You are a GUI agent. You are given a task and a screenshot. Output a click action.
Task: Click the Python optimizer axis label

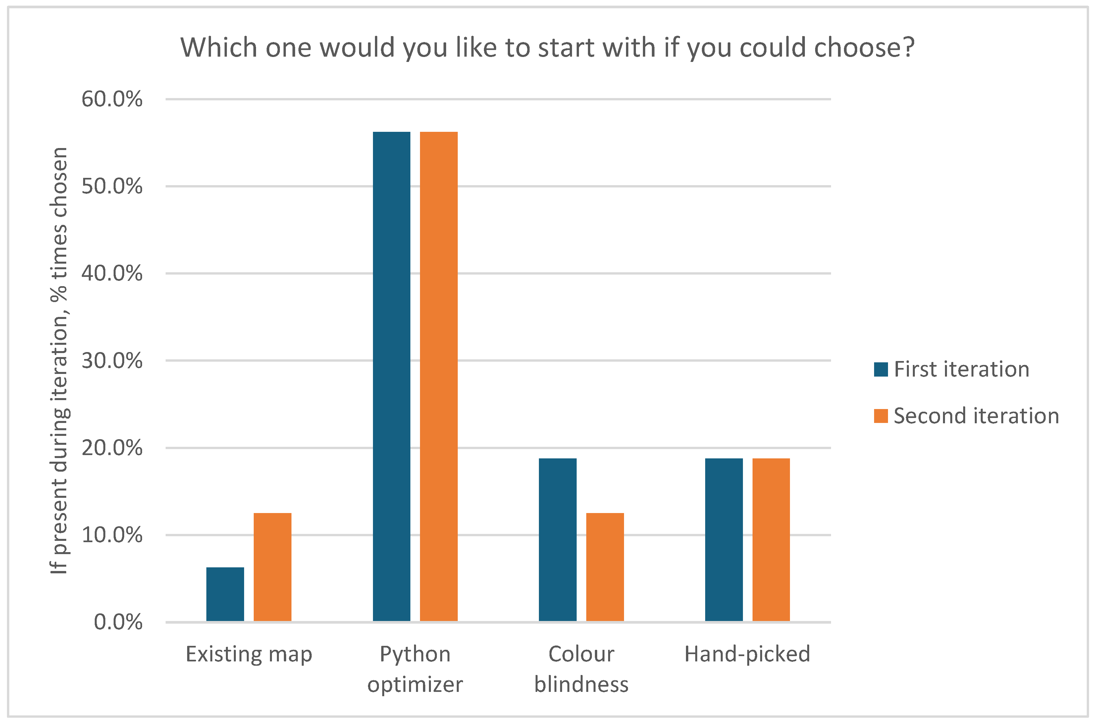point(415,669)
